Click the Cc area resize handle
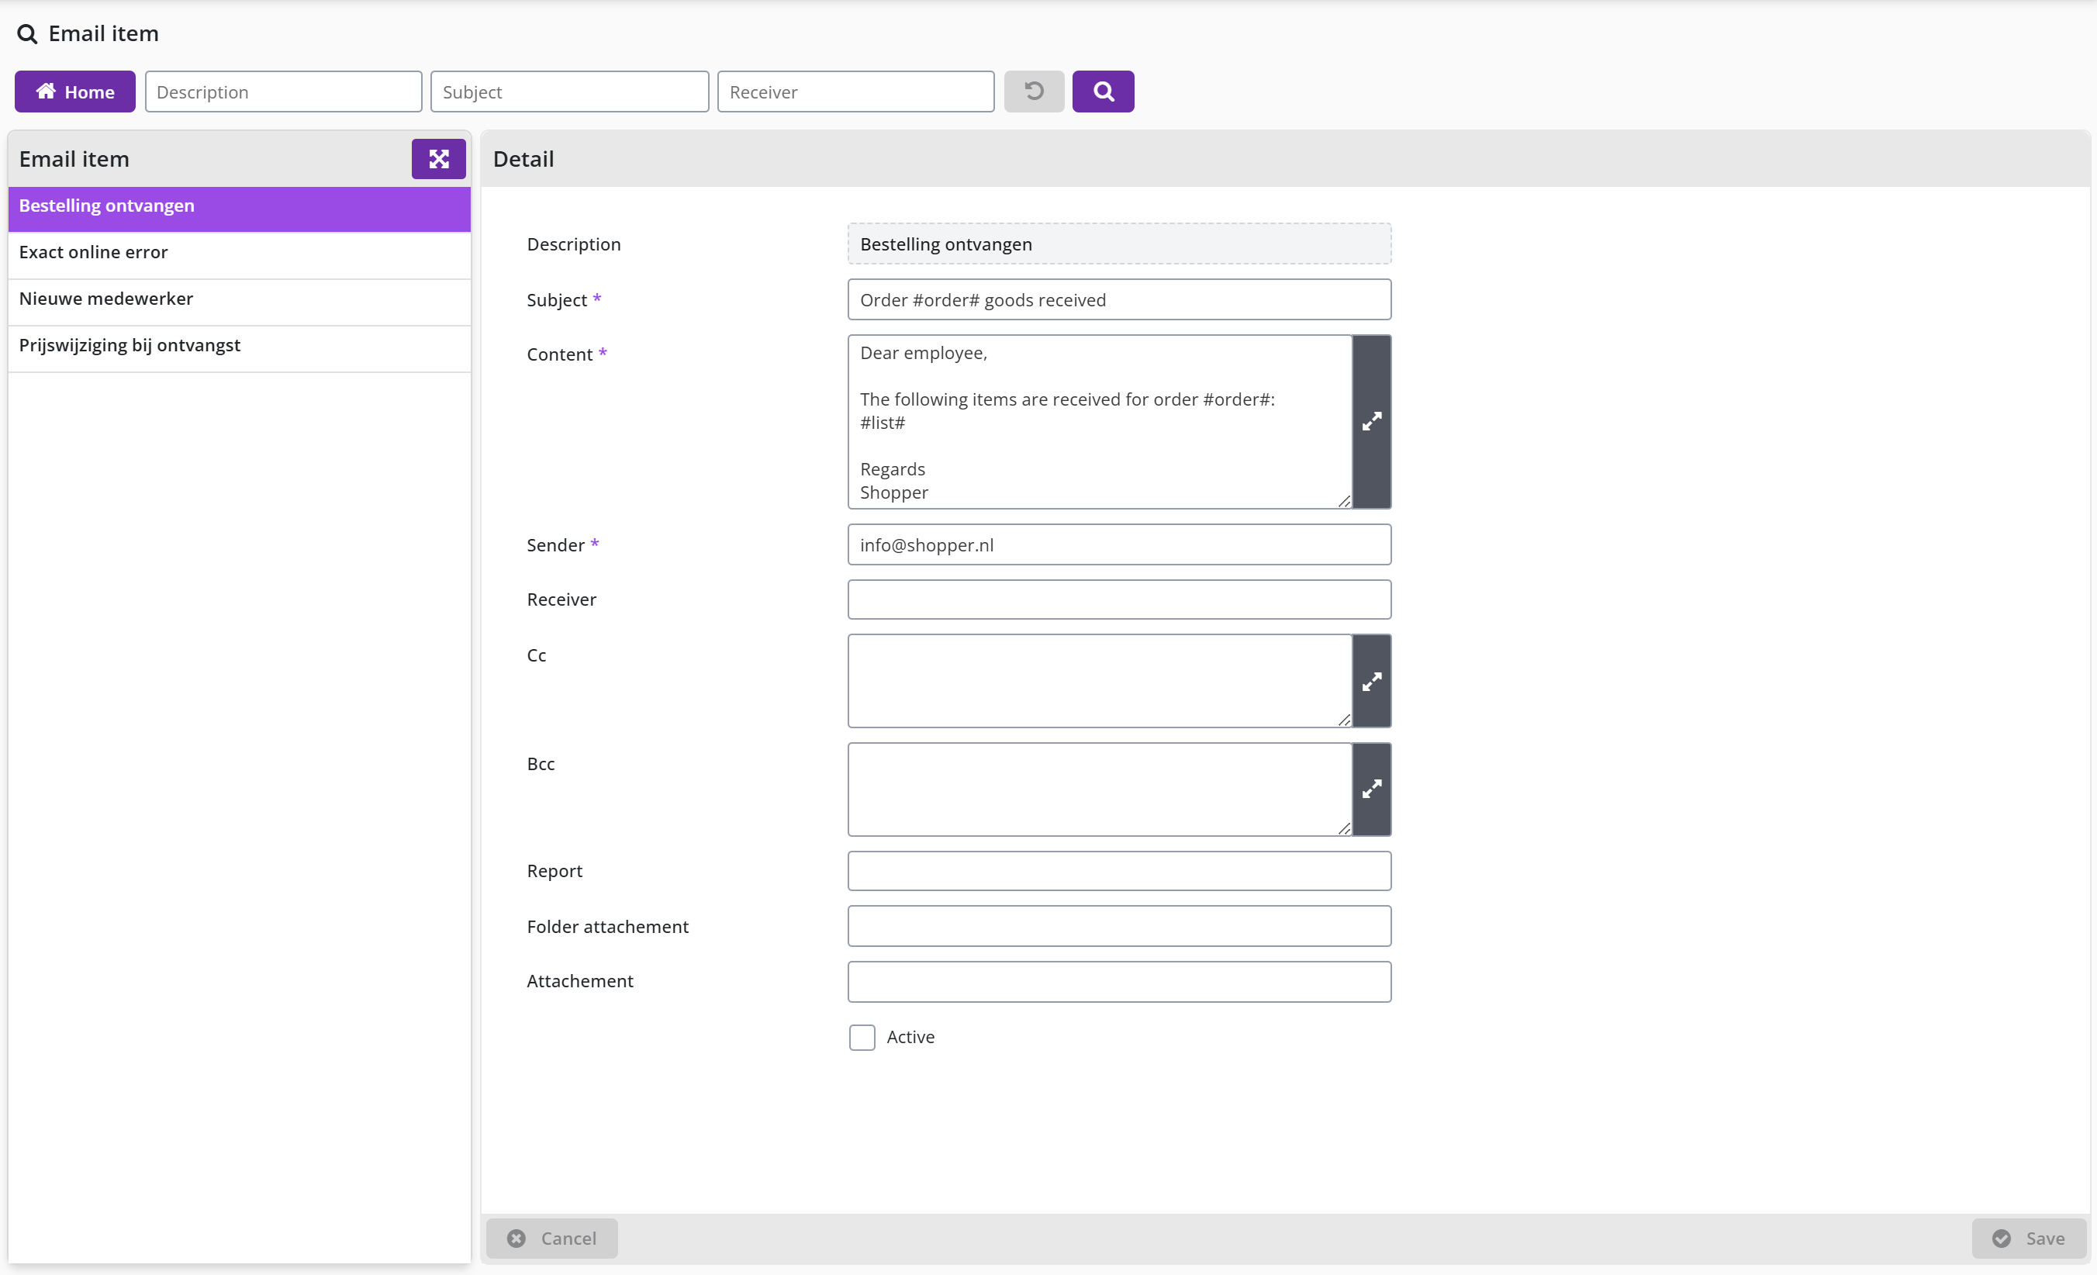The image size is (2097, 1275). click(1344, 719)
